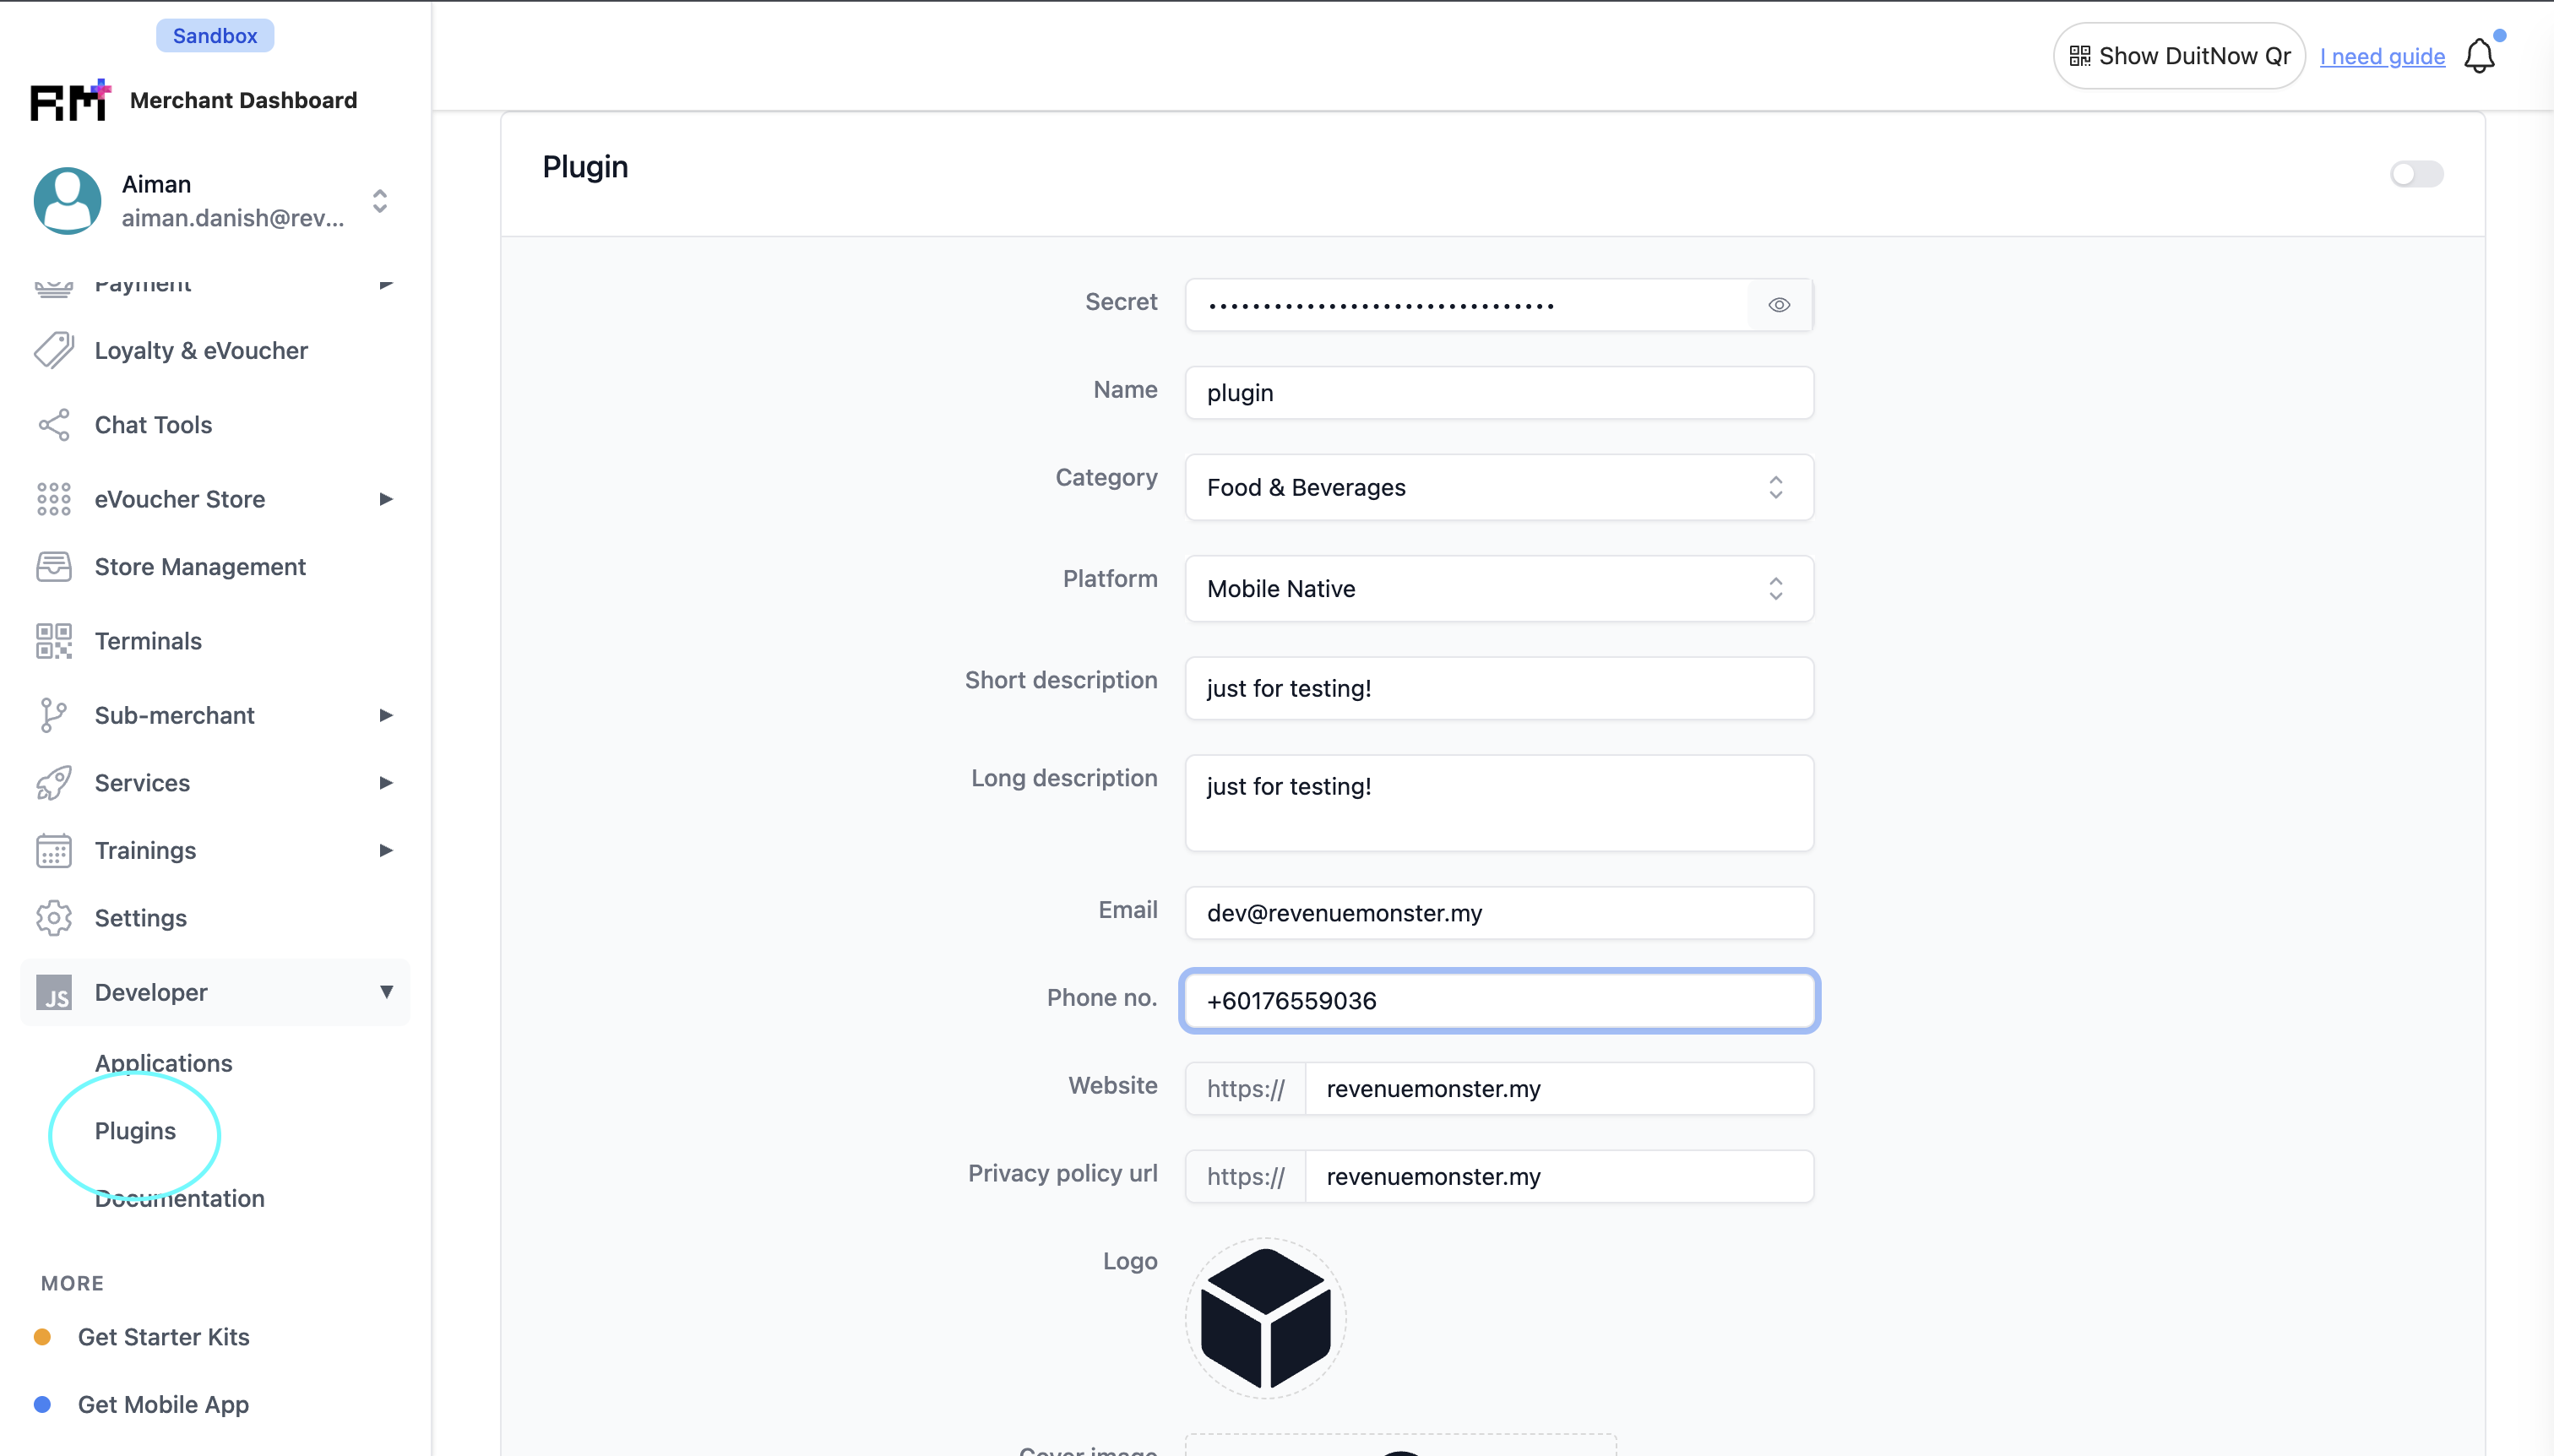Click the Long description textarea
This screenshot has width=2554, height=1456.
click(x=1499, y=803)
